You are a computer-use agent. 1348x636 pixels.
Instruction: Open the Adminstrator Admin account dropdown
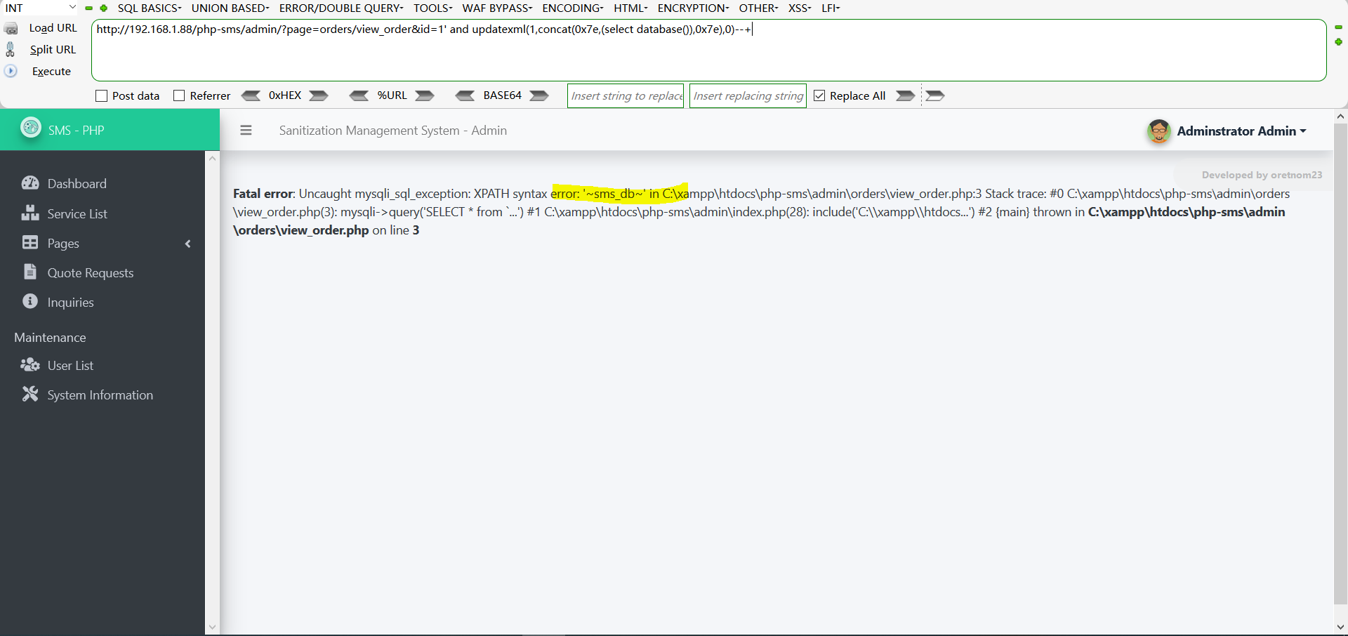tap(1241, 131)
